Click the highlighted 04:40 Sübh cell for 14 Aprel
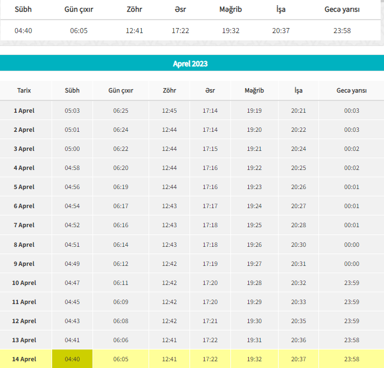The height and width of the screenshot is (368, 384). (72, 359)
